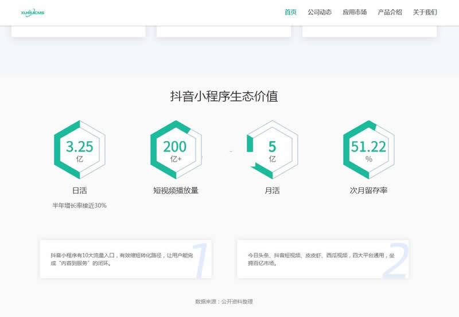This screenshot has height=317, width=459.
Task: Select 产品介绍 in the top menu
Action: click(x=390, y=12)
